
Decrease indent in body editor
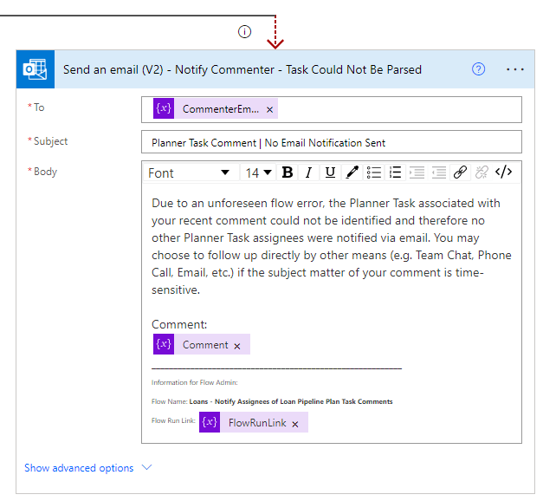pyautogui.click(x=439, y=172)
